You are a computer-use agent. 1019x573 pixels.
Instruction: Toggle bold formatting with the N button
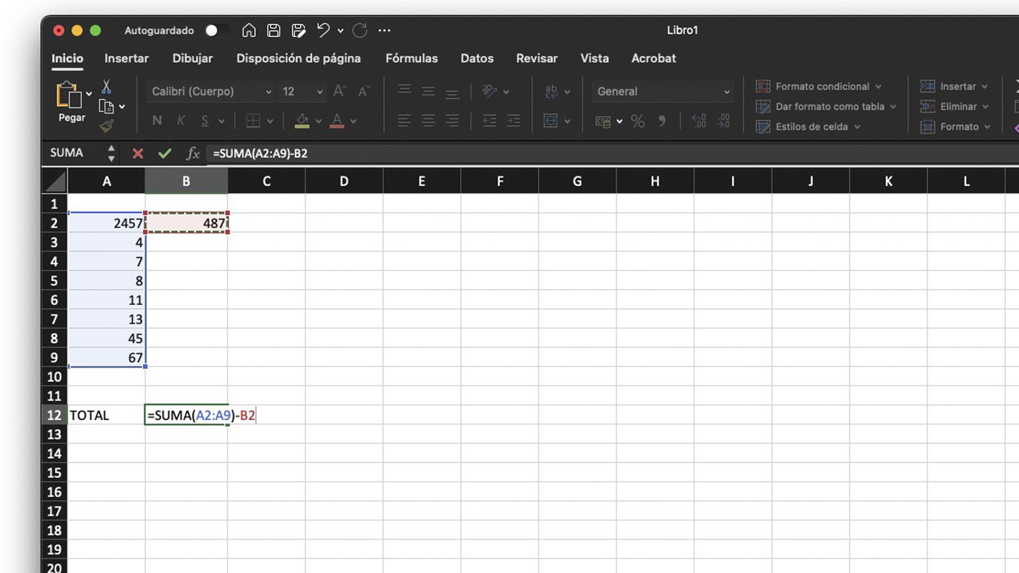coord(157,120)
